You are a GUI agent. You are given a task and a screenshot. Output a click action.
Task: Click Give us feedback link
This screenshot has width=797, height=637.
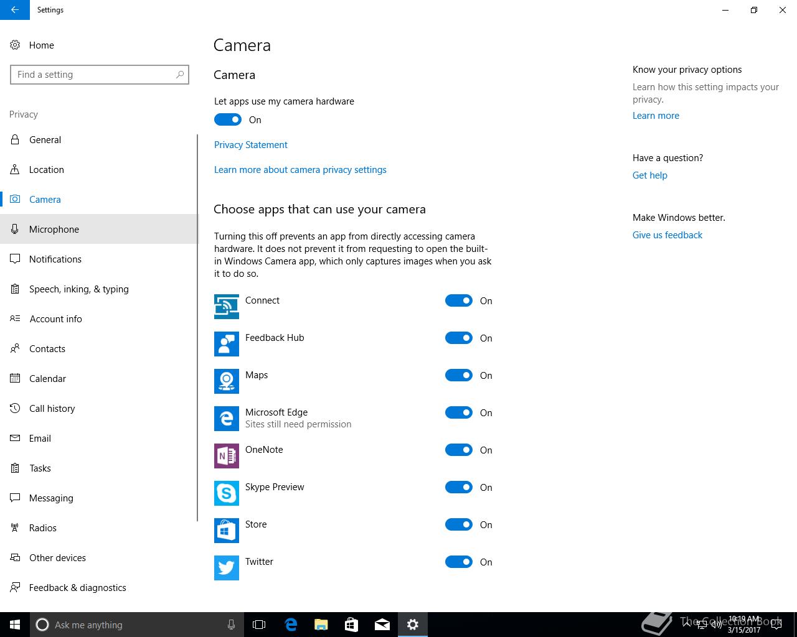(x=667, y=235)
